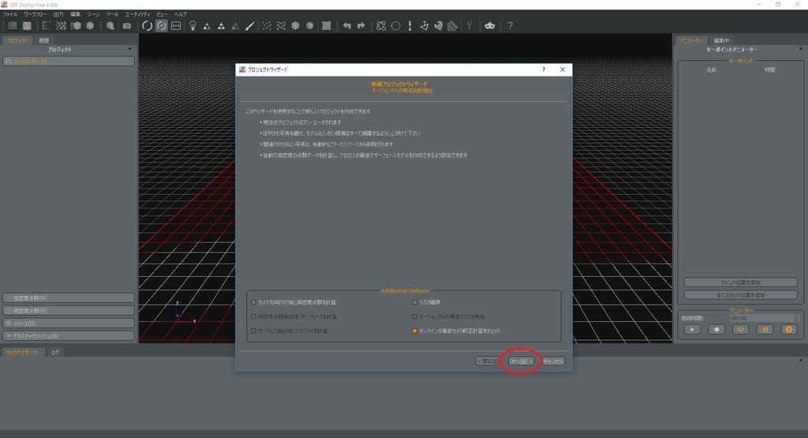The height and width of the screenshot is (438, 808).
Task: Enable ignore structure-from-motion mask checkbox
Action: point(415,316)
